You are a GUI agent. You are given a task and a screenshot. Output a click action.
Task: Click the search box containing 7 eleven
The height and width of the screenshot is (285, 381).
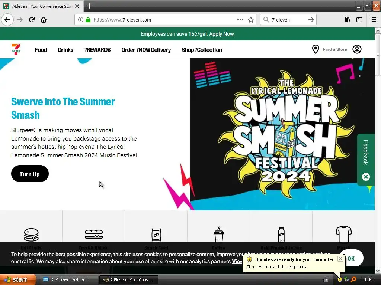(x=288, y=20)
